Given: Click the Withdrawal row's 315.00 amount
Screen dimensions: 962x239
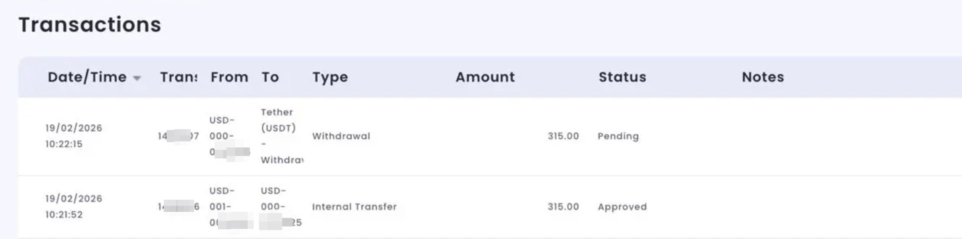Looking at the screenshot, I should [x=563, y=136].
